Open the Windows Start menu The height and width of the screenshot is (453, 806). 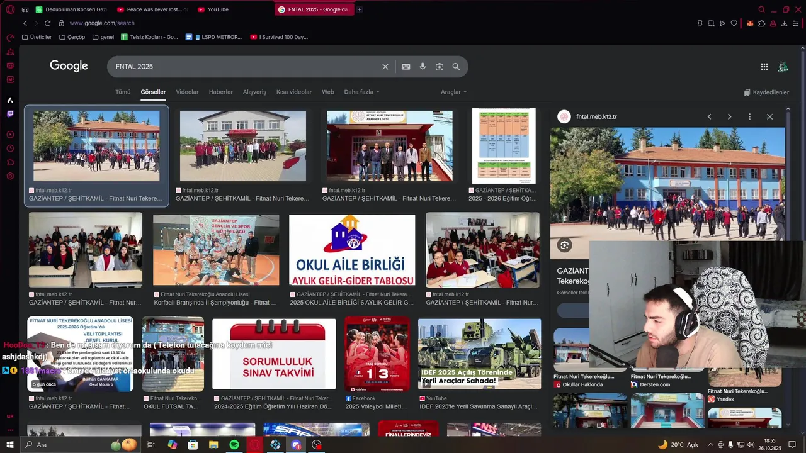[x=10, y=445]
